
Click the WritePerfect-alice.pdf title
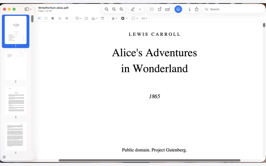(53, 8)
